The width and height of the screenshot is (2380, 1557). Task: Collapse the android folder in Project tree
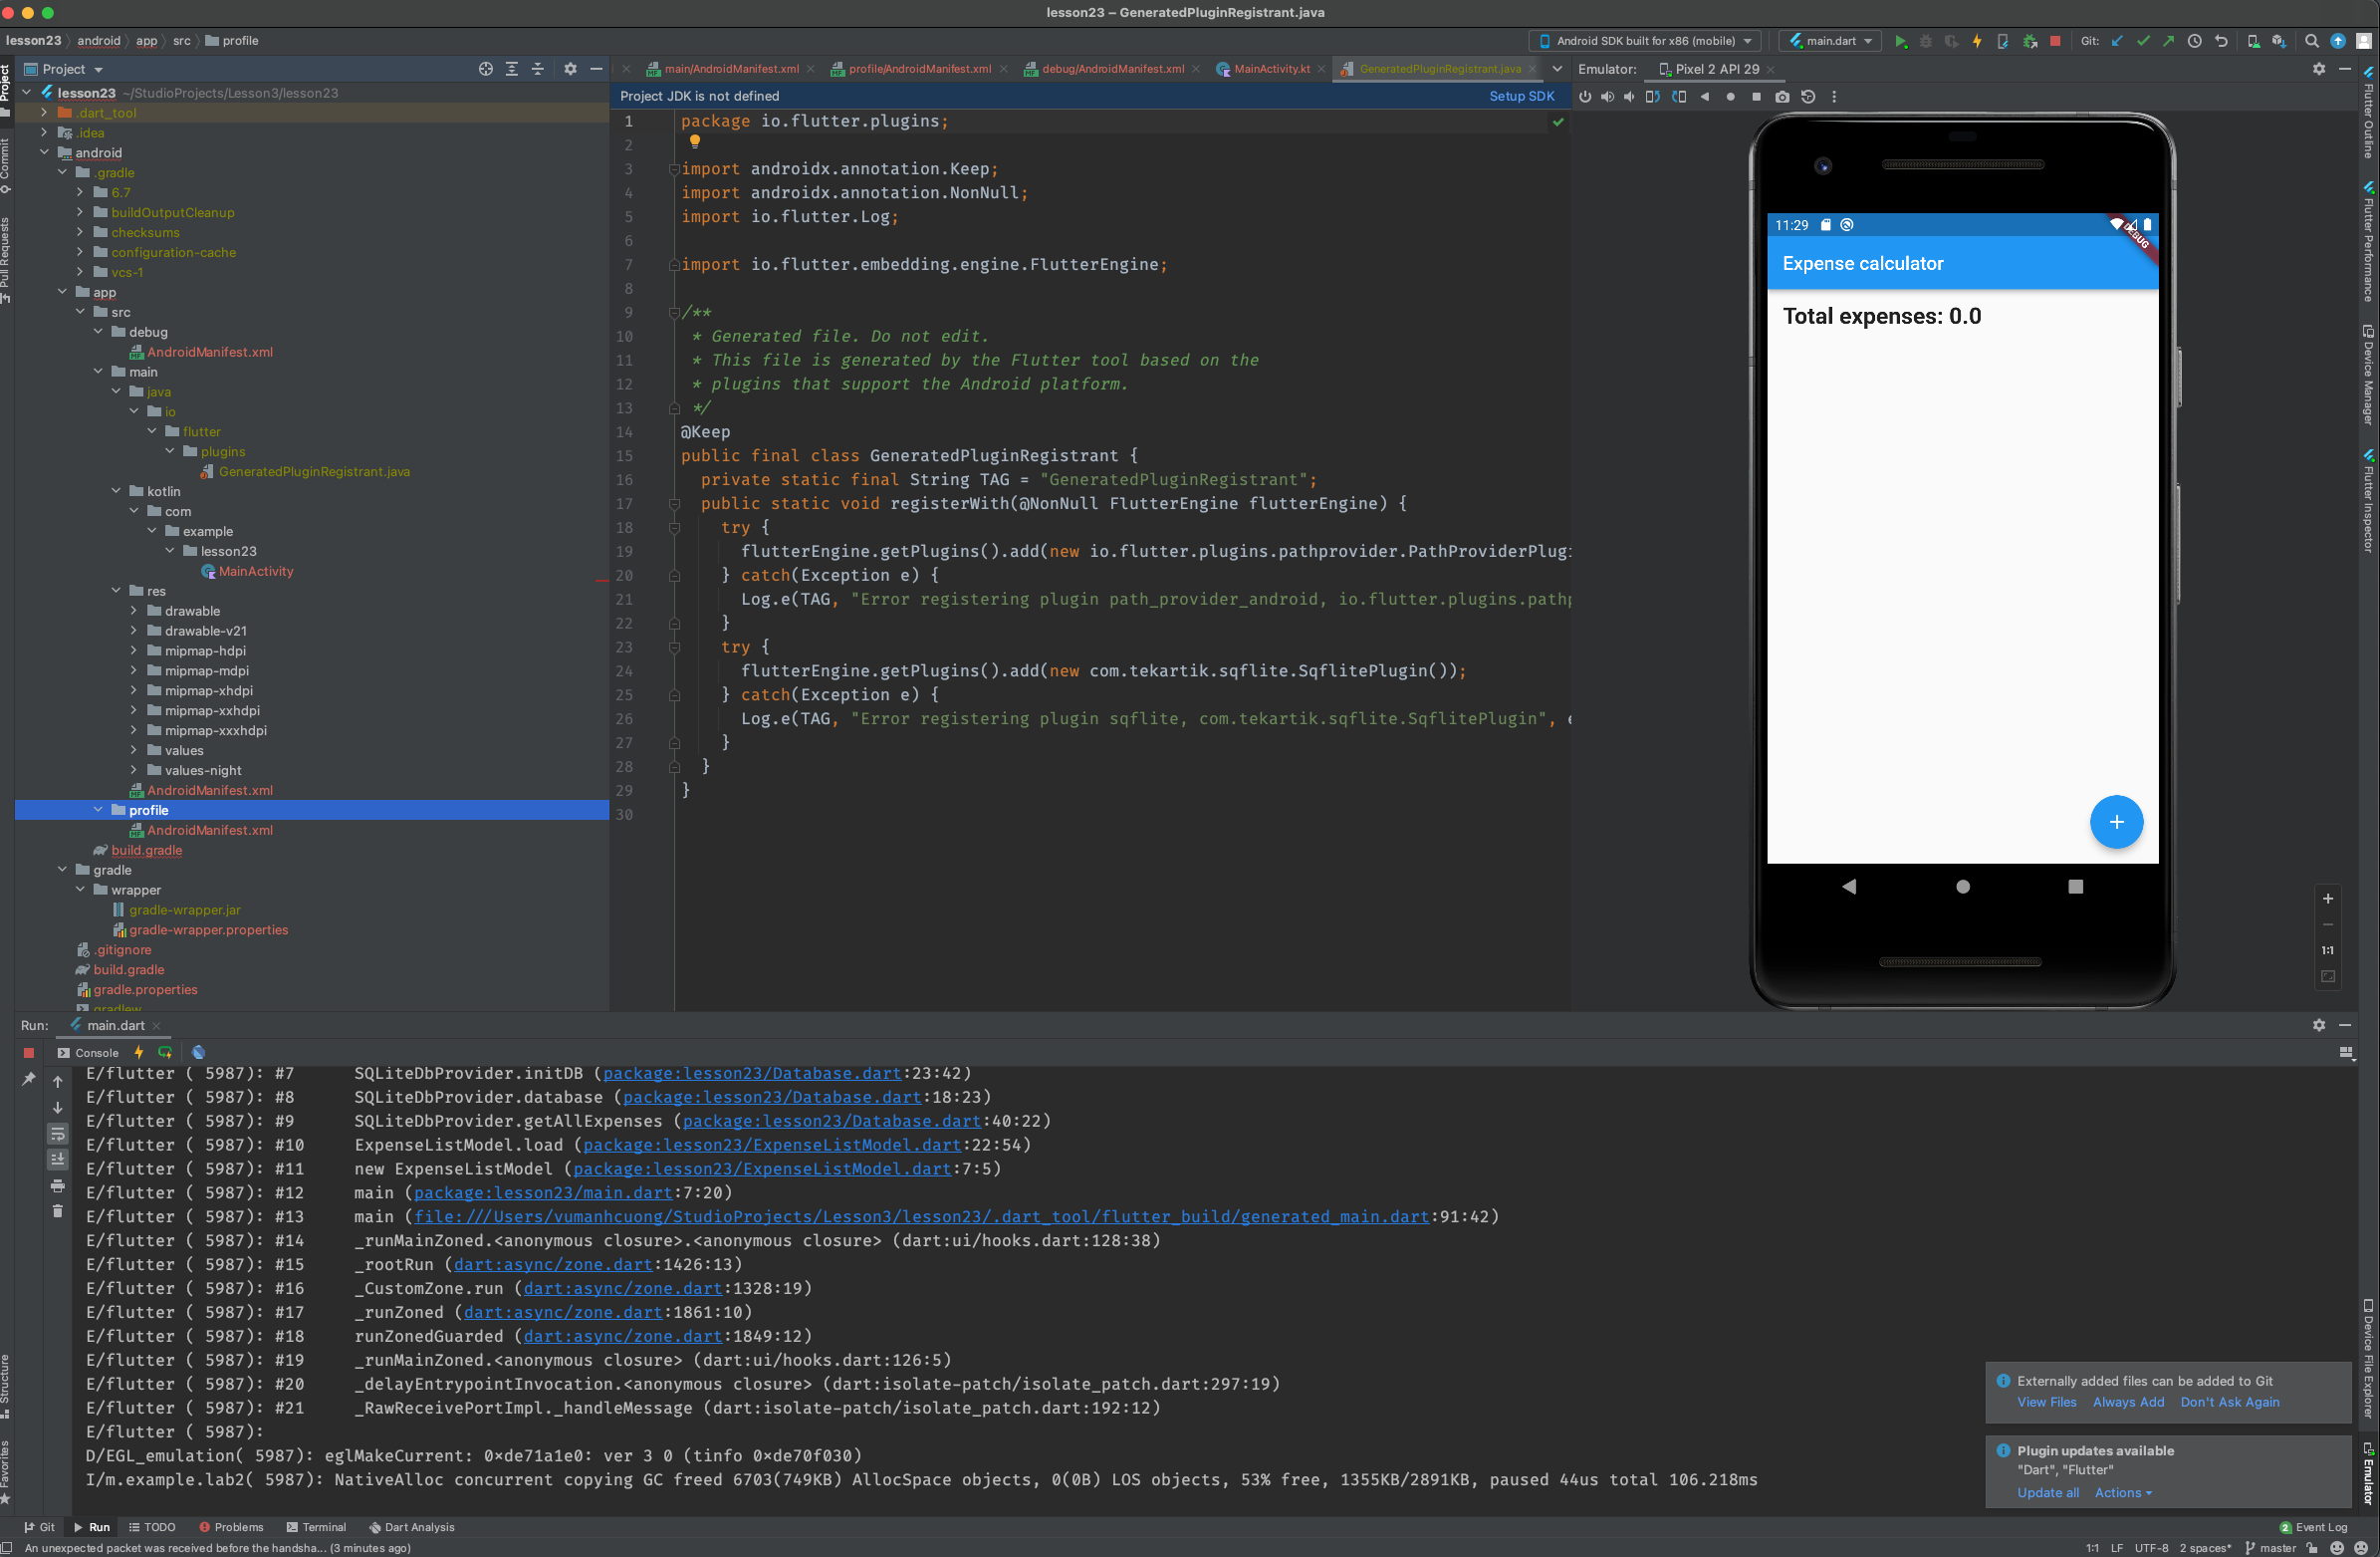click(x=44, y=152)
